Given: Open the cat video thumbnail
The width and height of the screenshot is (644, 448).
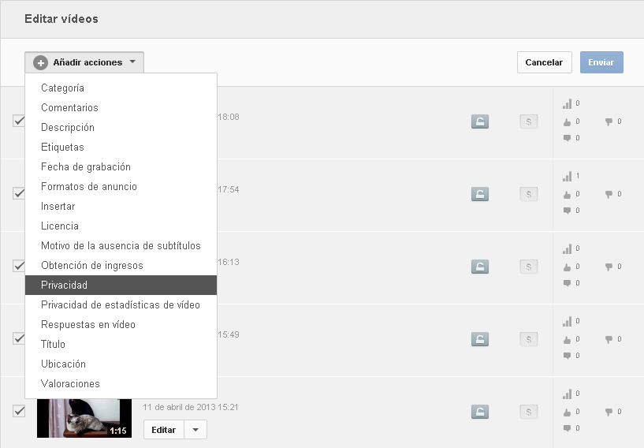Looking at the screenshot, I should point(84,418).
